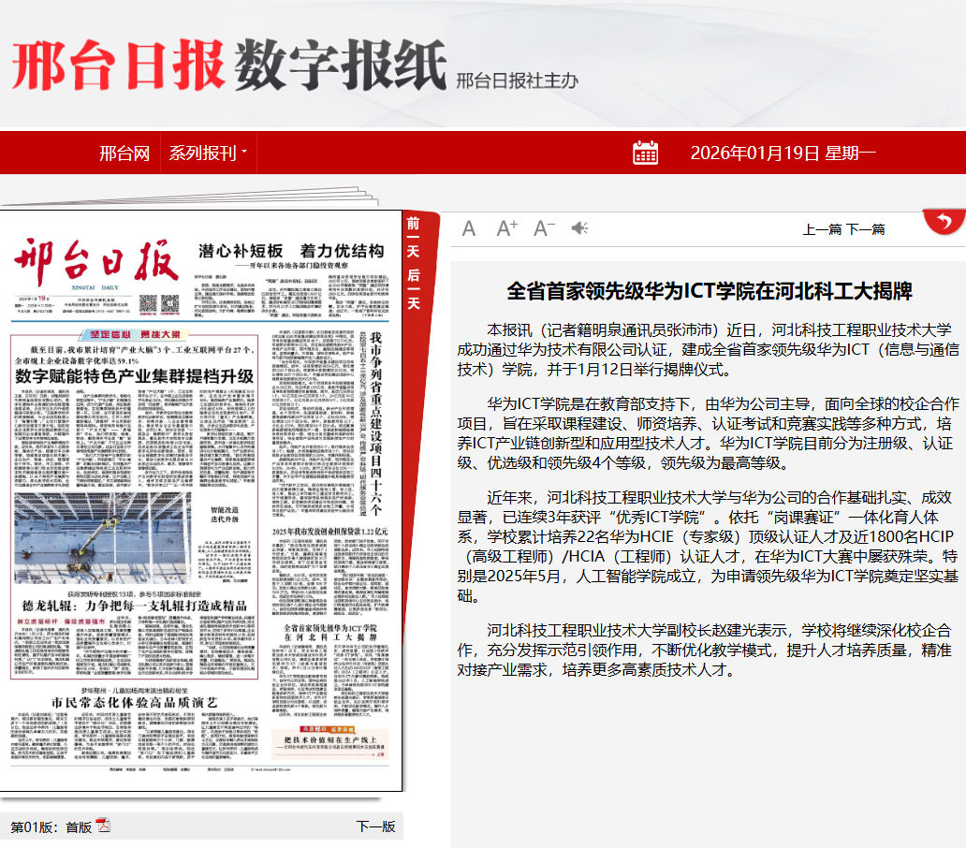Click 上一篇 to view previous article
966x848 pixels.
click(822, 228)
